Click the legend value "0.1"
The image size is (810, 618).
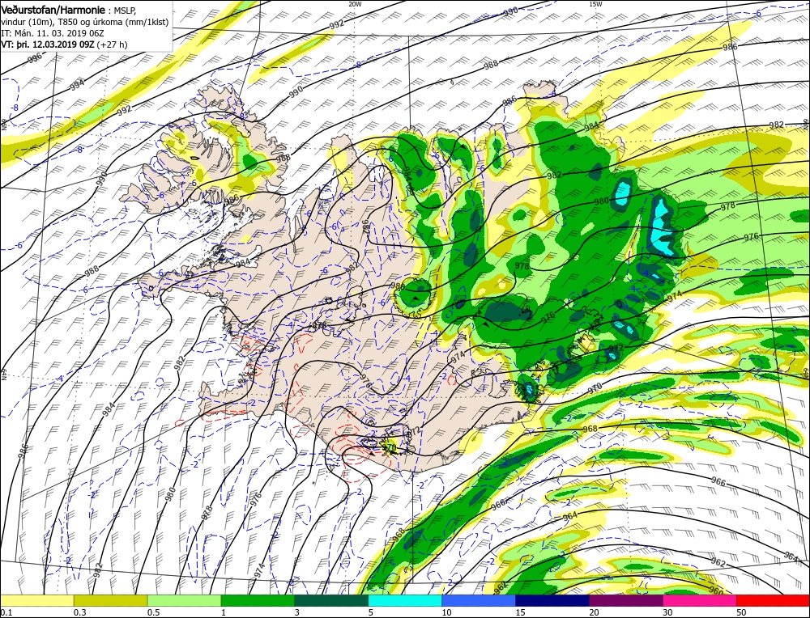6,612
